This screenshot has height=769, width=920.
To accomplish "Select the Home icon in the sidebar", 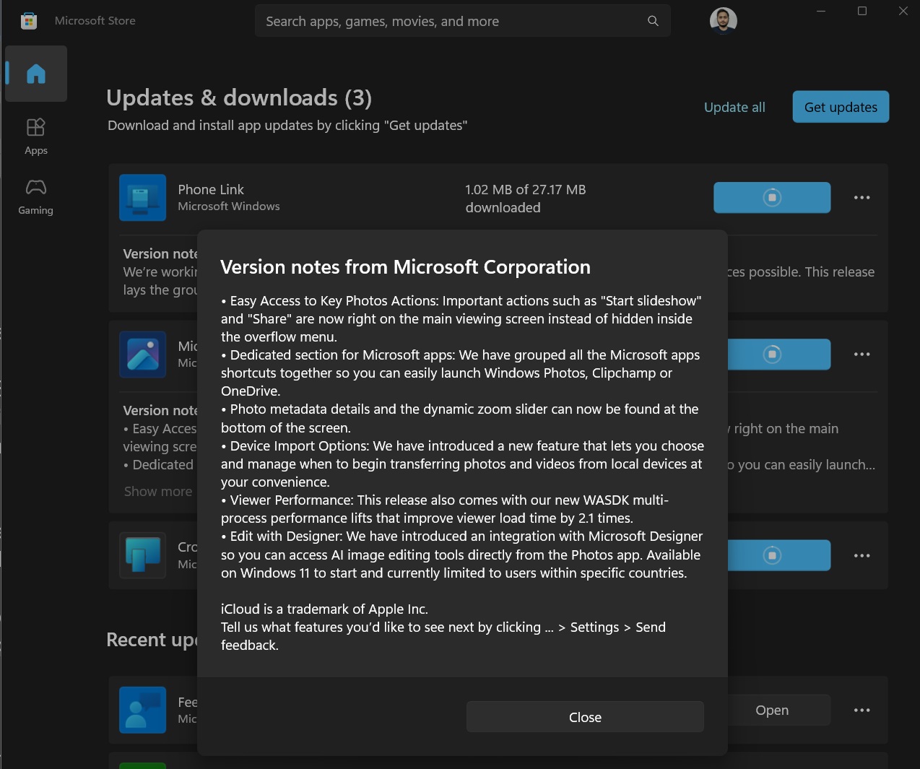I will (36, 73).
